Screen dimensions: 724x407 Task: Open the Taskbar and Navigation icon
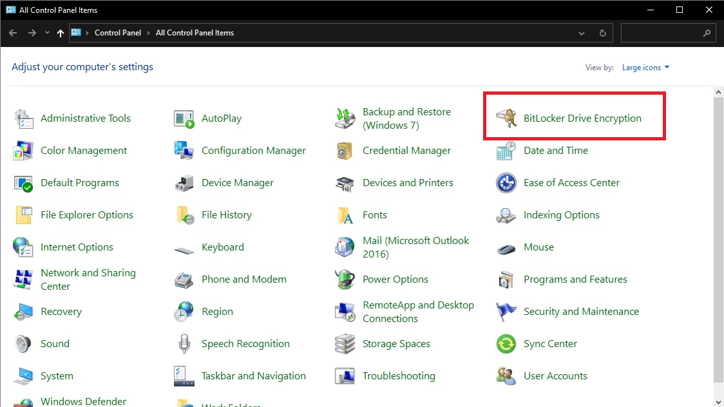pos(184,377)
